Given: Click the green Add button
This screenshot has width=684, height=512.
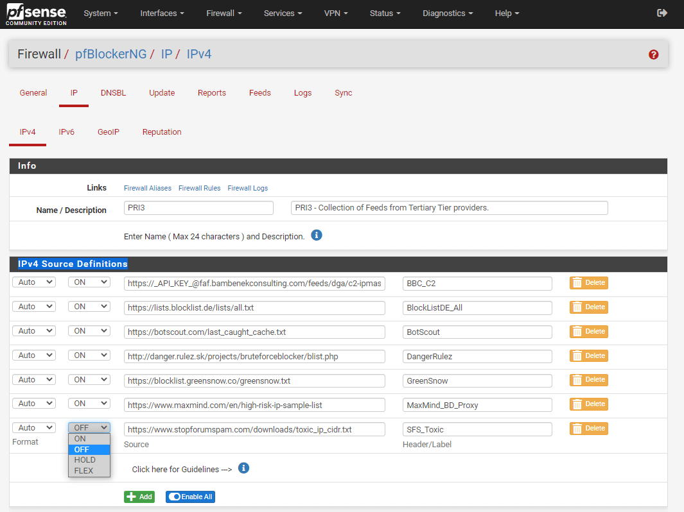Looking at the screenshot, I should point(139,497).
